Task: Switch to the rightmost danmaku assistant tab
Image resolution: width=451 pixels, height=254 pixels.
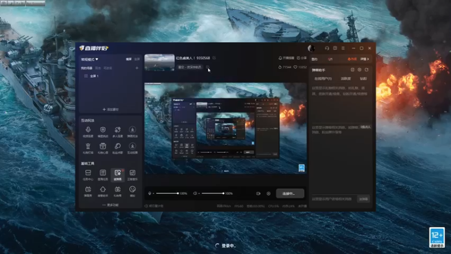Action: click(363, 78)
